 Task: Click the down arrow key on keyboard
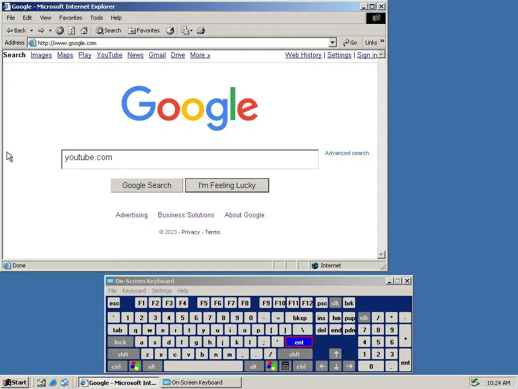click(x=336, y=366)
